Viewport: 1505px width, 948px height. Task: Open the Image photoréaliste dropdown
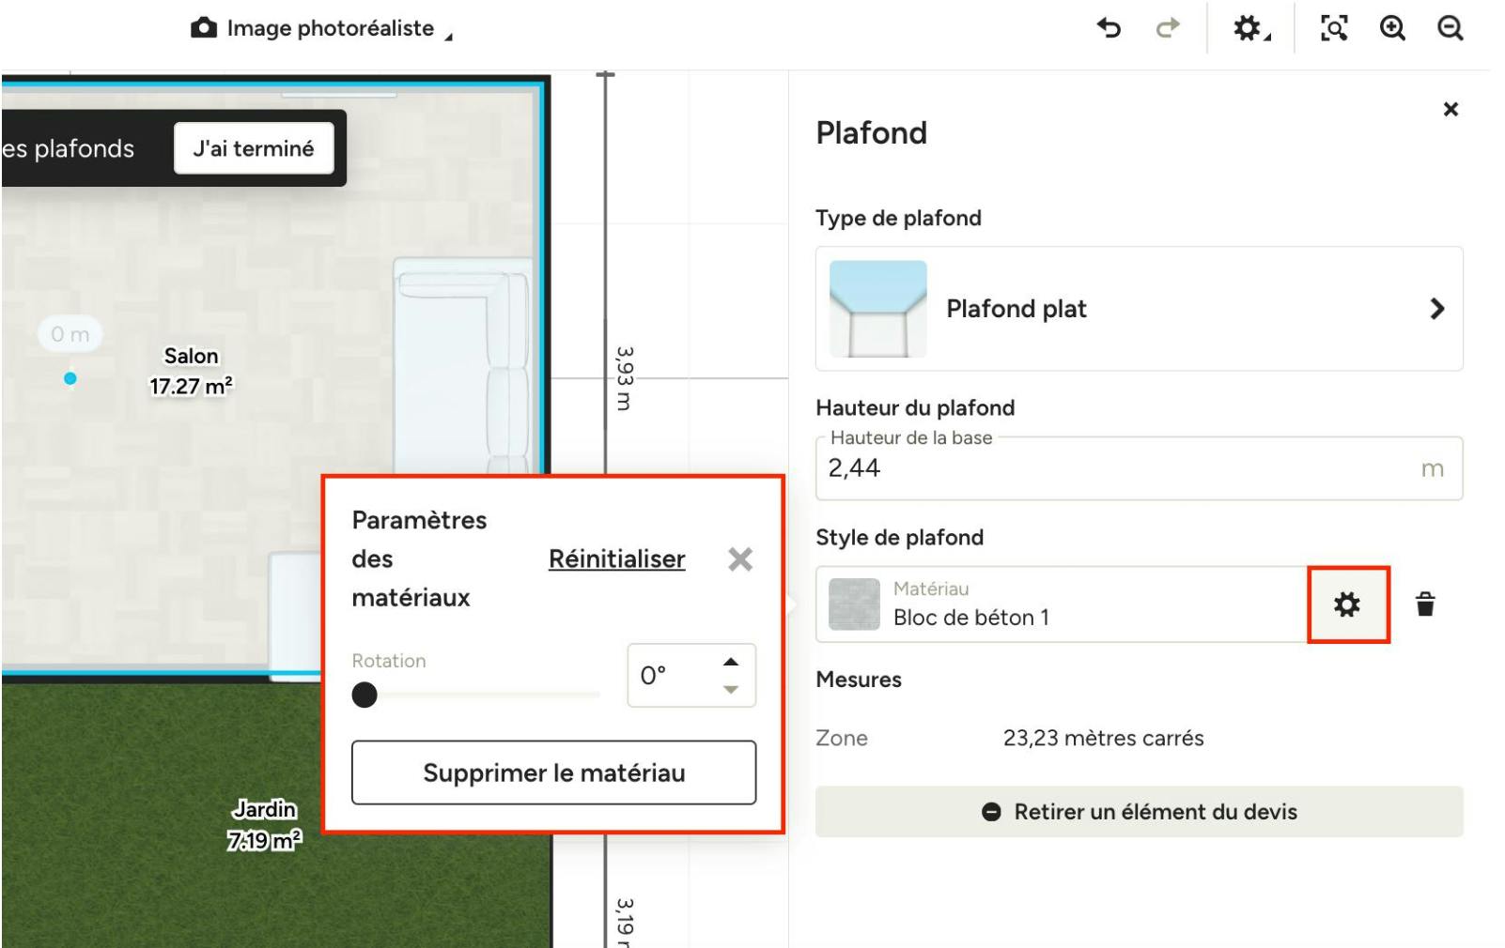[321, 29]
